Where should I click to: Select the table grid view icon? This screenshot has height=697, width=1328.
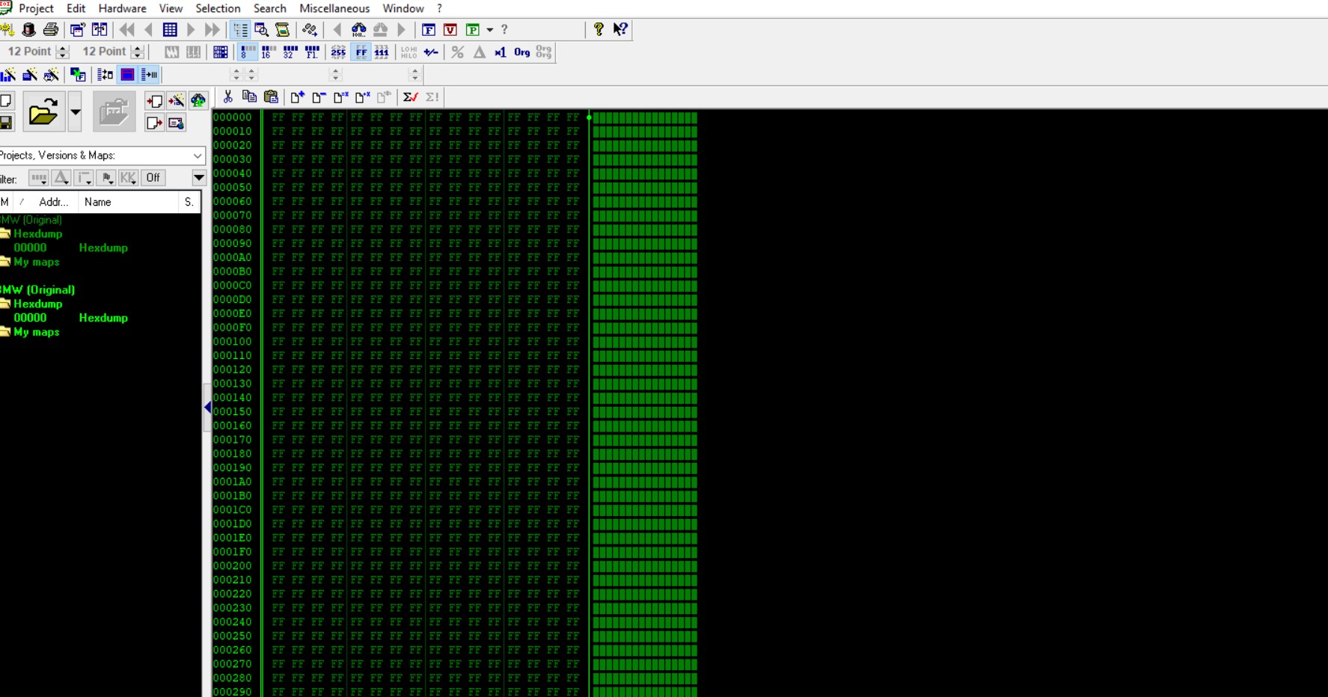coord(170,30)
